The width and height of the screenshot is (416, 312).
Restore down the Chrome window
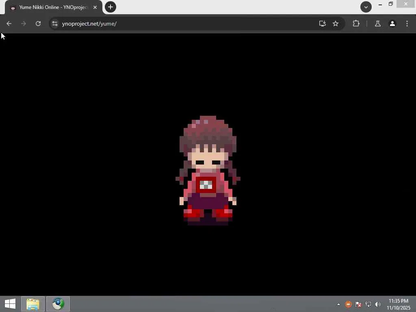point(391,4)
